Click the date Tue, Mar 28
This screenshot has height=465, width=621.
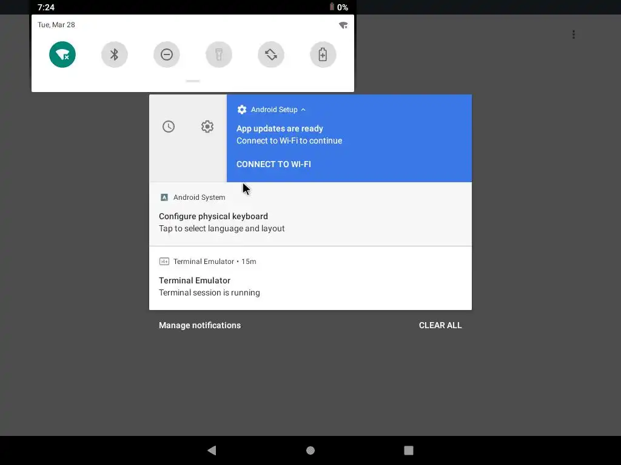[56, 25]
